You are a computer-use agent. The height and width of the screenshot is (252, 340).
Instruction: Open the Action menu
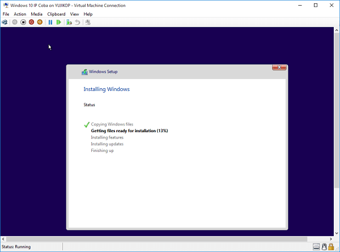pos(20,14)
